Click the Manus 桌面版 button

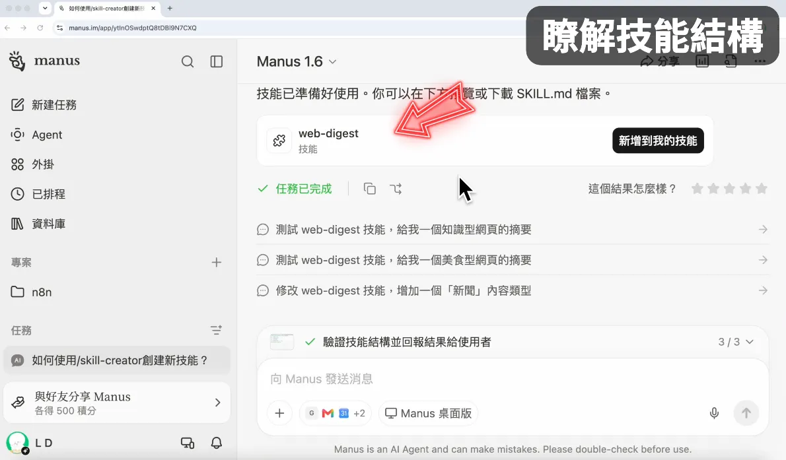click(428, 413)
